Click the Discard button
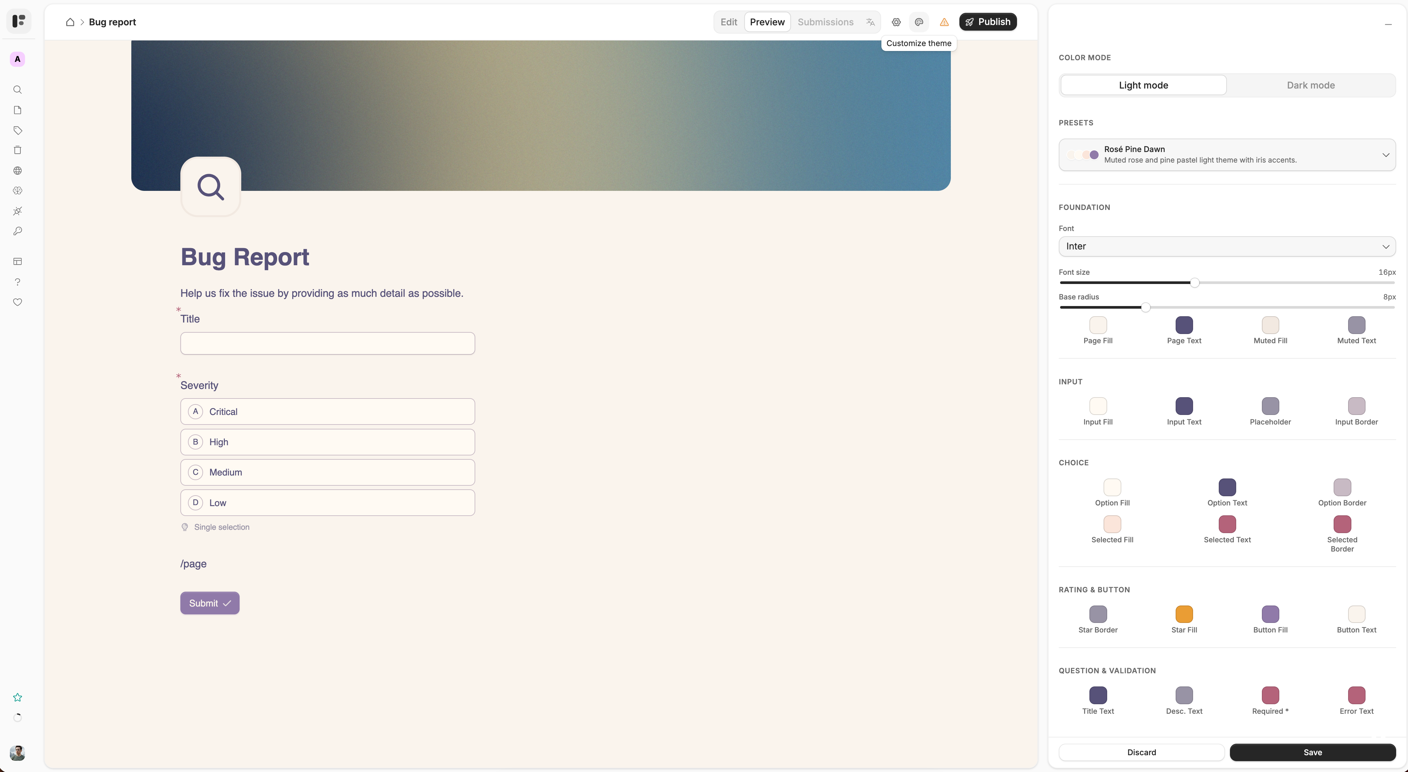Image resolution: width=1408 pixels, height=772 pixels. coord(1141,752)
